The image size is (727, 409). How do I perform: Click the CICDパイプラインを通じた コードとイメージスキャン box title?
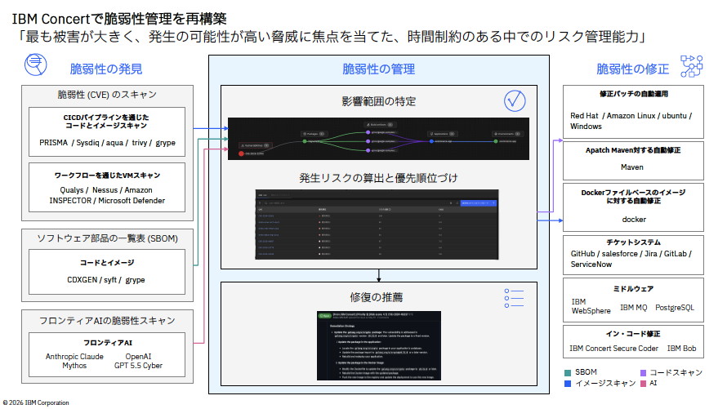(x=107, y=122)
